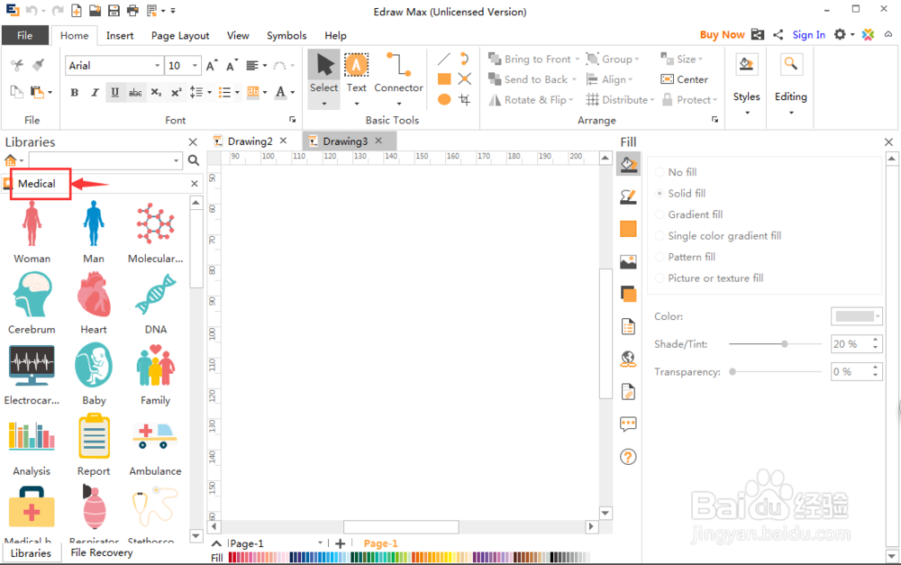Click the cut scissors icon
The image size is (901, 565).
coord(17,65)
